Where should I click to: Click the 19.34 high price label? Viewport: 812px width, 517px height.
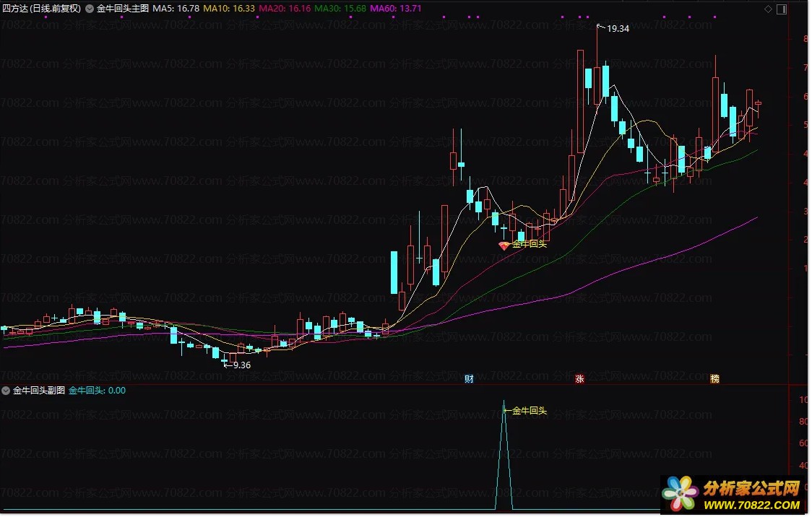(617, 29)
